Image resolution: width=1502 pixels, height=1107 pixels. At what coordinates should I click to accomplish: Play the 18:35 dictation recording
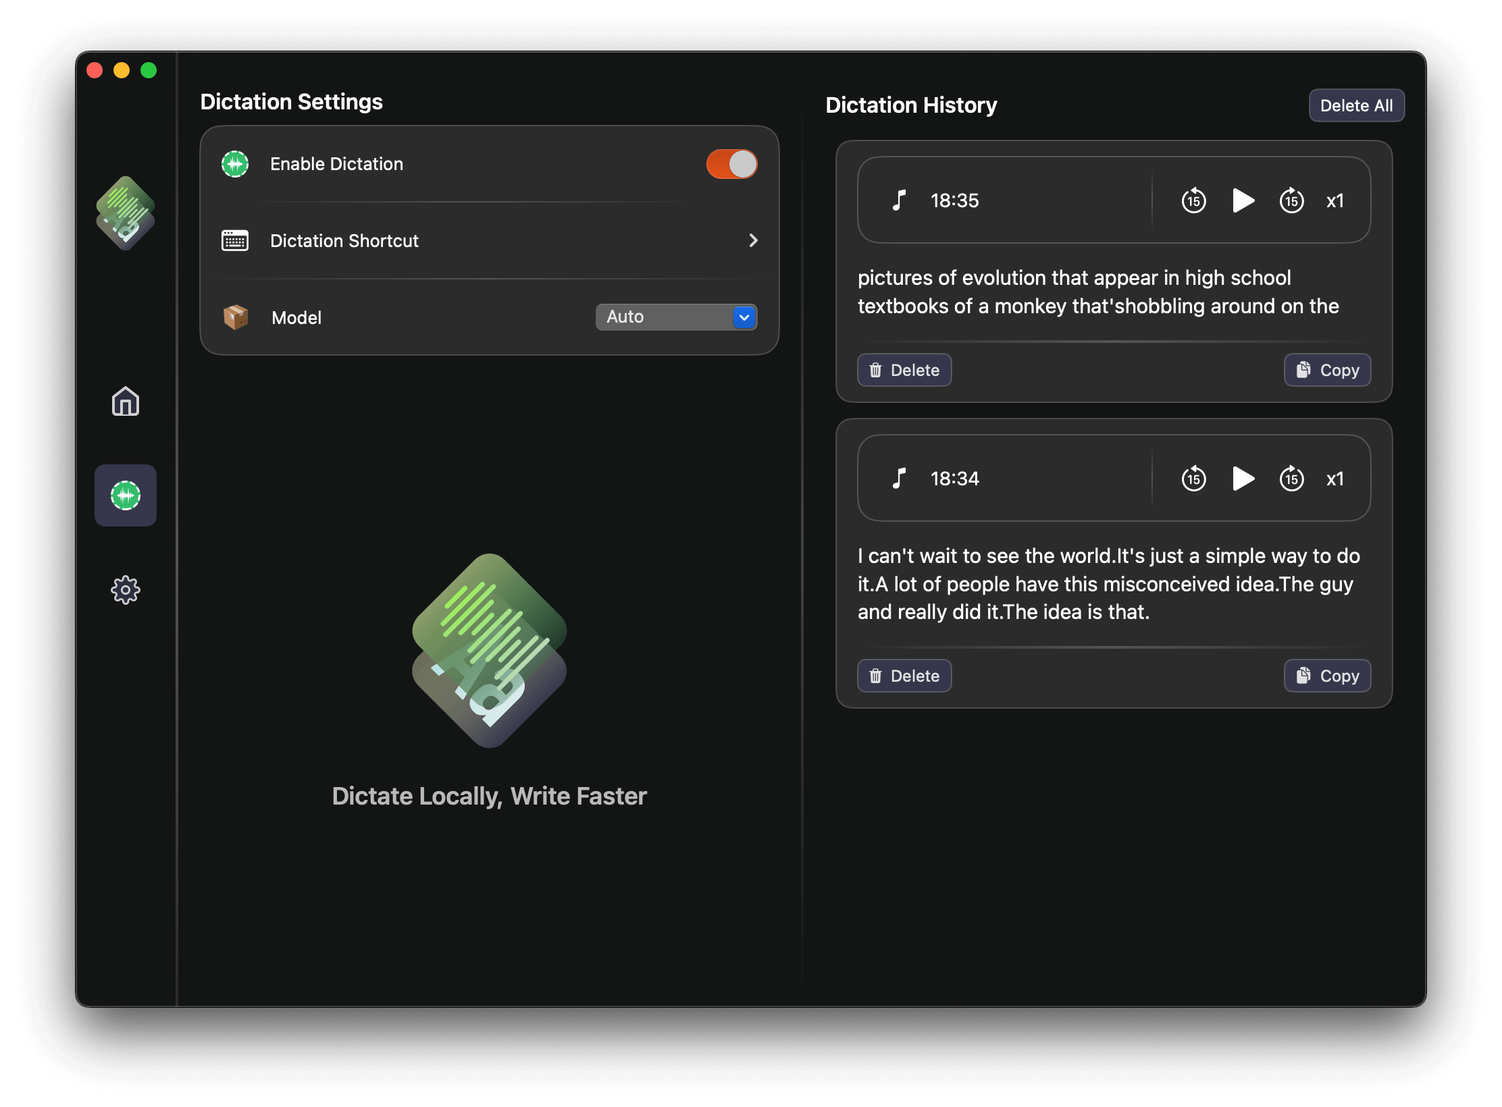pyautogui.click(x=1243, y=200)
